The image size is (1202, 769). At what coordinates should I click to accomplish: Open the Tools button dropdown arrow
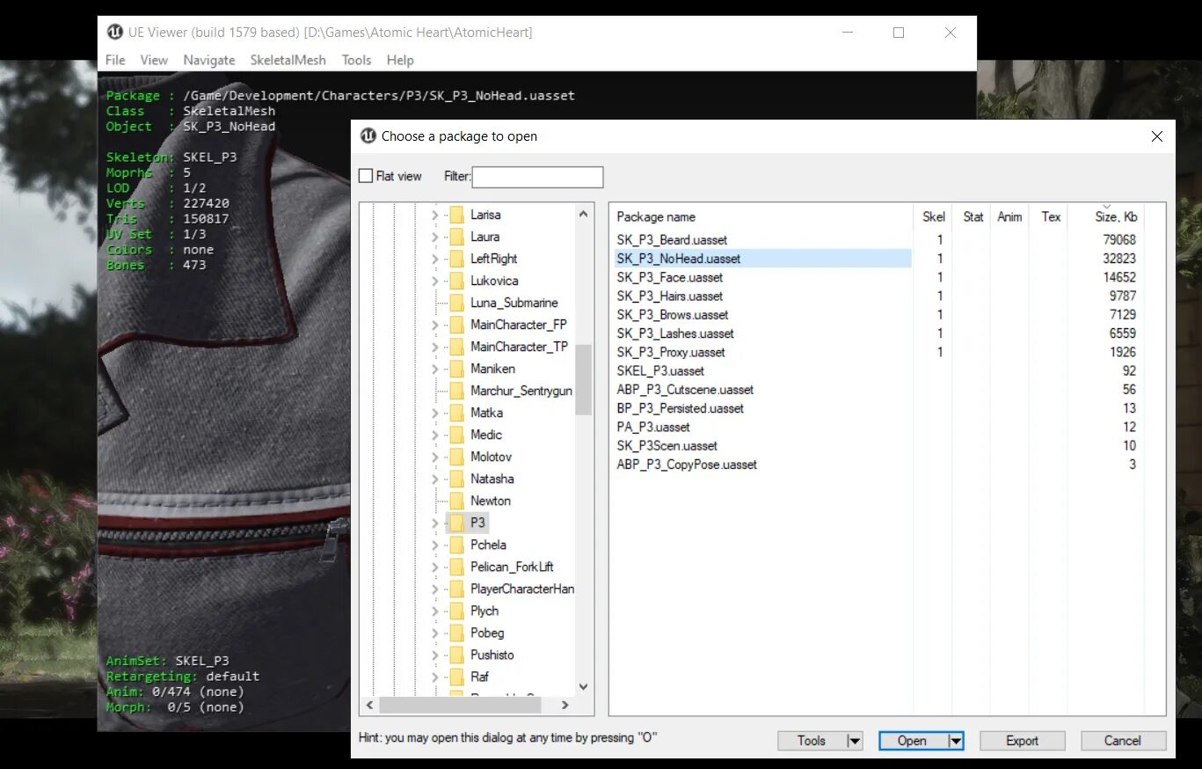pyautogui.click(x=854, y=741)
